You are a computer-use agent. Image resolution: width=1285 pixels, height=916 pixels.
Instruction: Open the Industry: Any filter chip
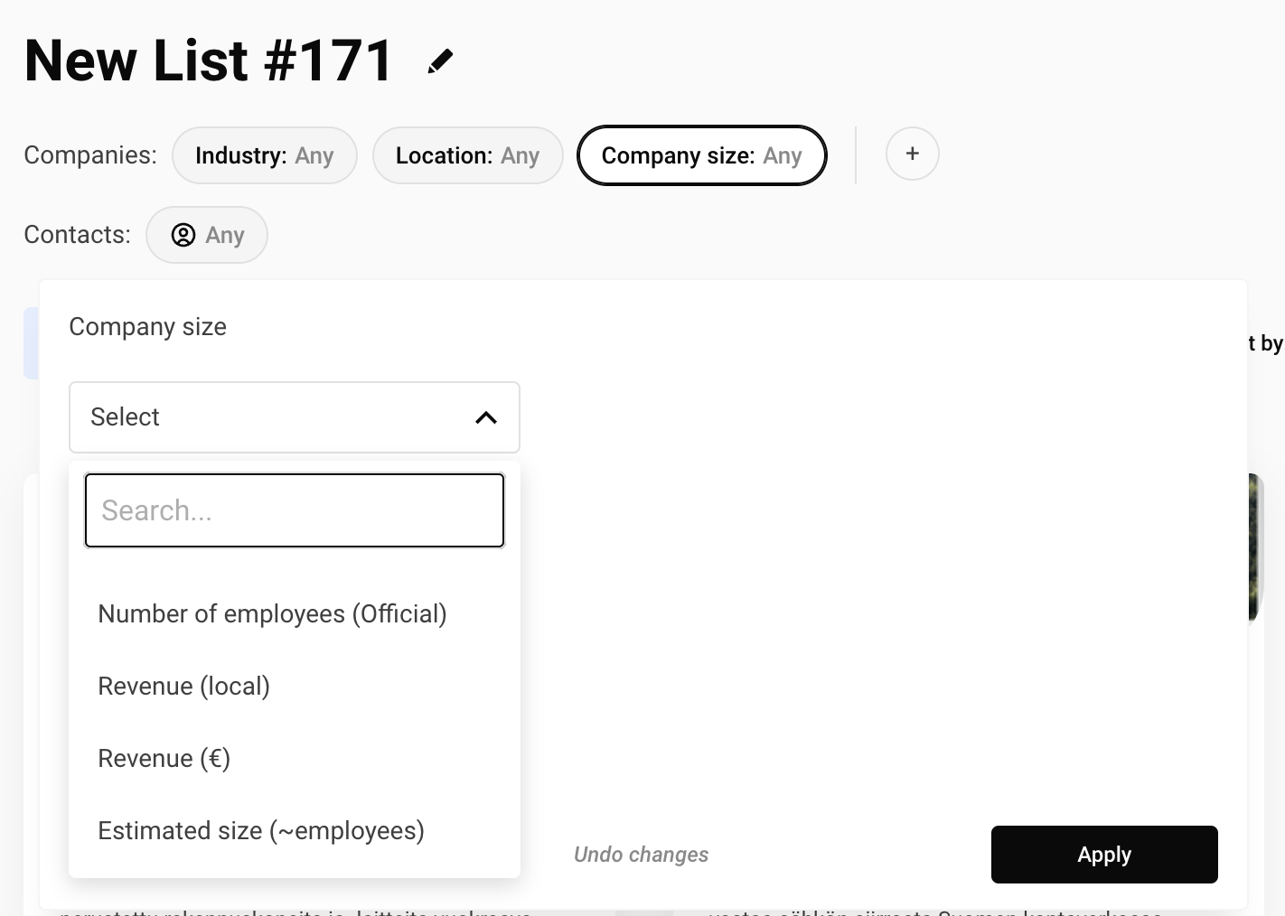(x=264, y=155)
